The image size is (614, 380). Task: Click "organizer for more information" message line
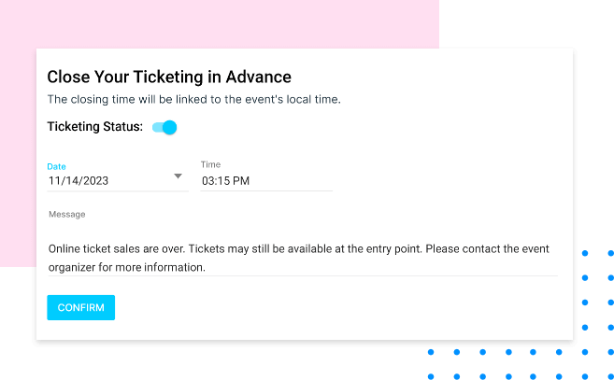pyautogui.click(x=125, y=267)
